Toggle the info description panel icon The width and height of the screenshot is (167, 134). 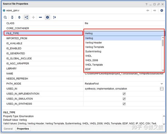(47, 17)
